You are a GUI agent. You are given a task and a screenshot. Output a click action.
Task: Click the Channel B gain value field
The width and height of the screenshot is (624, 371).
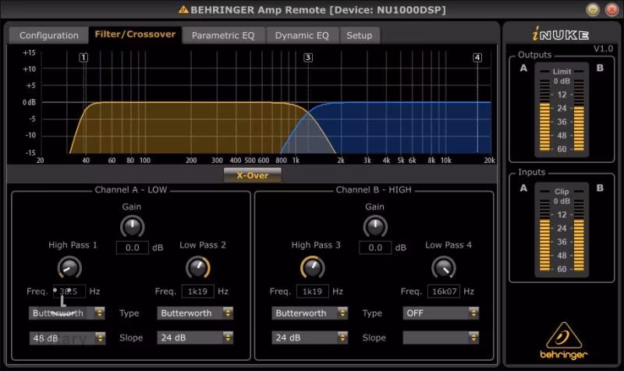[x=376, y=248]
